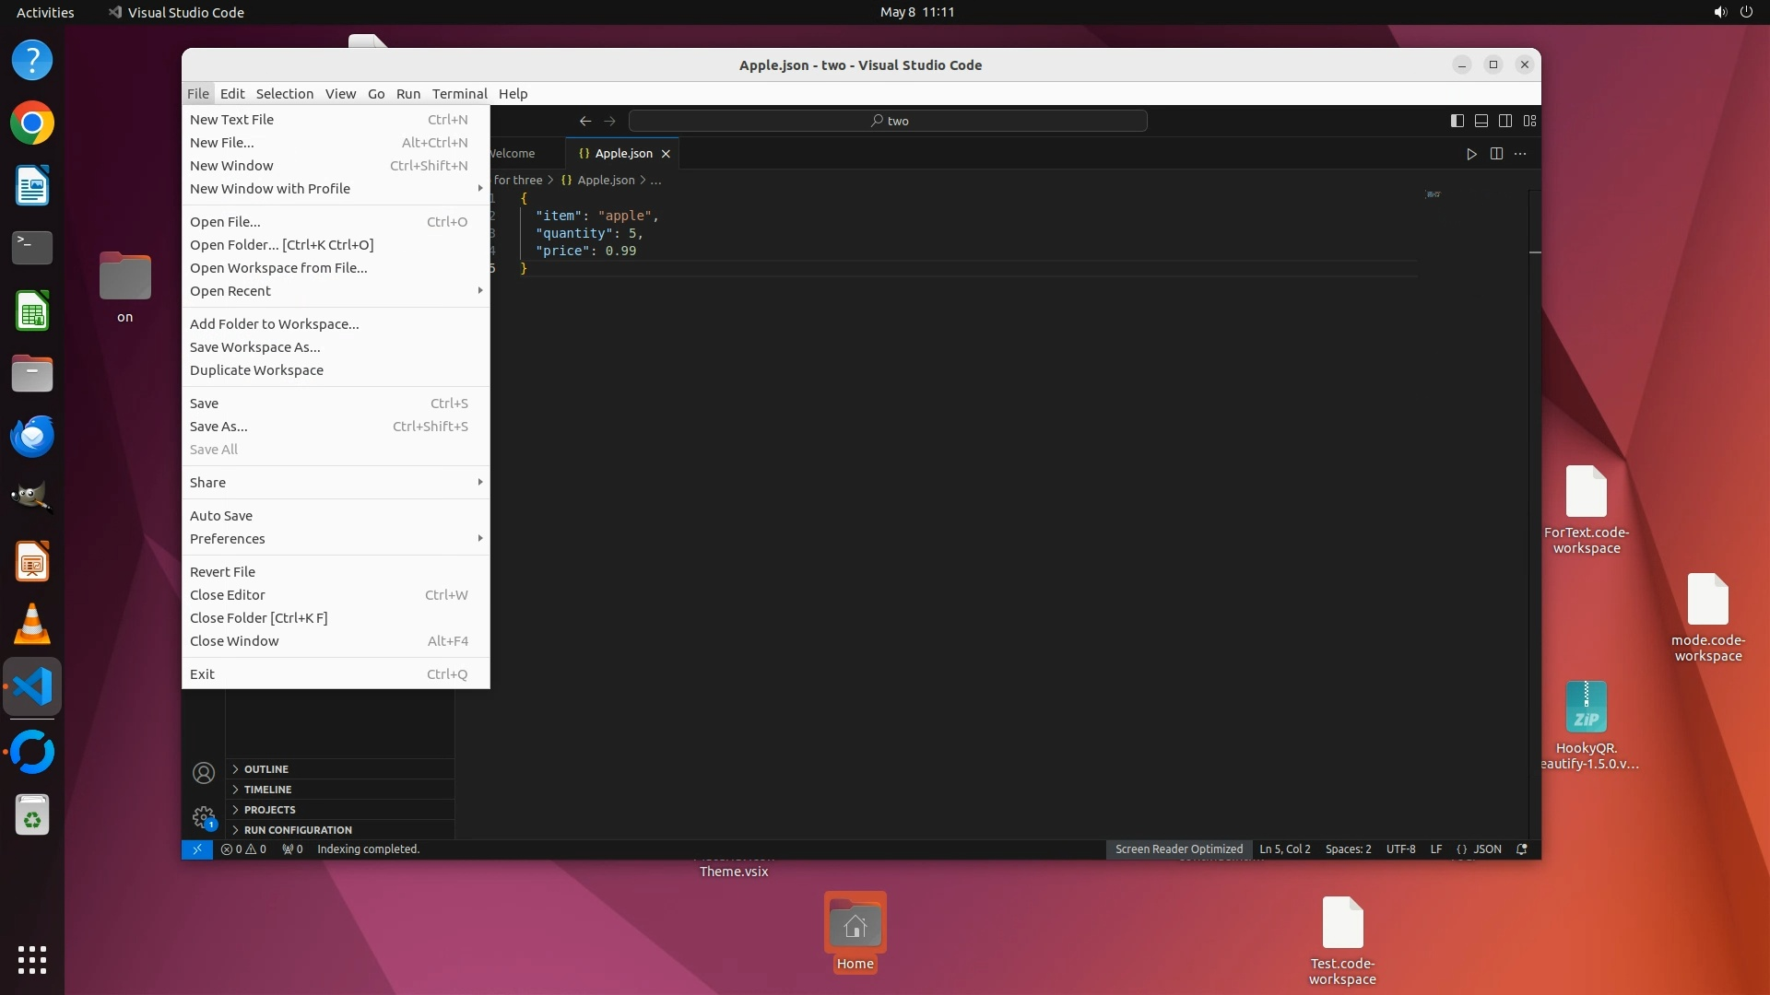The height and width of the screenshot is (995, 1770).
Task: Click the Run file play icon
Action: [1471, 154]
